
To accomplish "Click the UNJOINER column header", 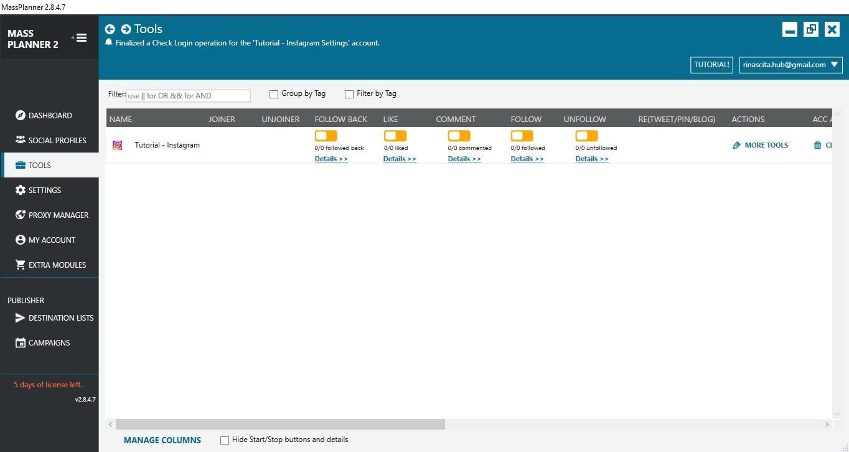I will click(281, 119).
